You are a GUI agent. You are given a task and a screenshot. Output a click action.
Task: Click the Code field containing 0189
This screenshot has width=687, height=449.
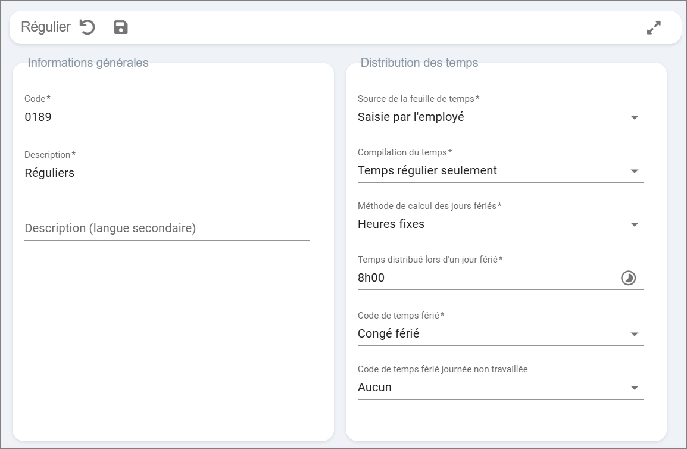point(167,117)
